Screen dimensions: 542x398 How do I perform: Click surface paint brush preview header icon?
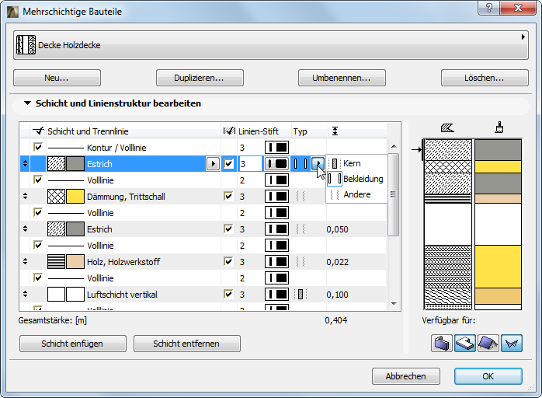point(499,127)
